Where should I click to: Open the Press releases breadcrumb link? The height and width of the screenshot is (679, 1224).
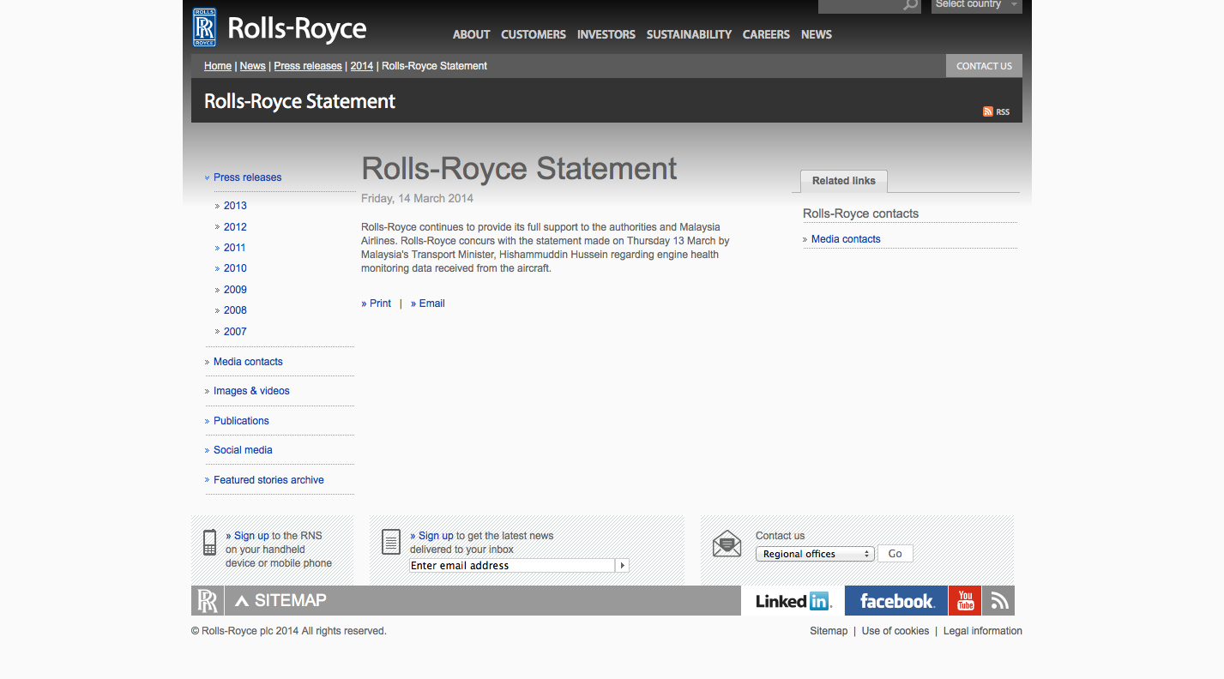(x=308, y=66)
